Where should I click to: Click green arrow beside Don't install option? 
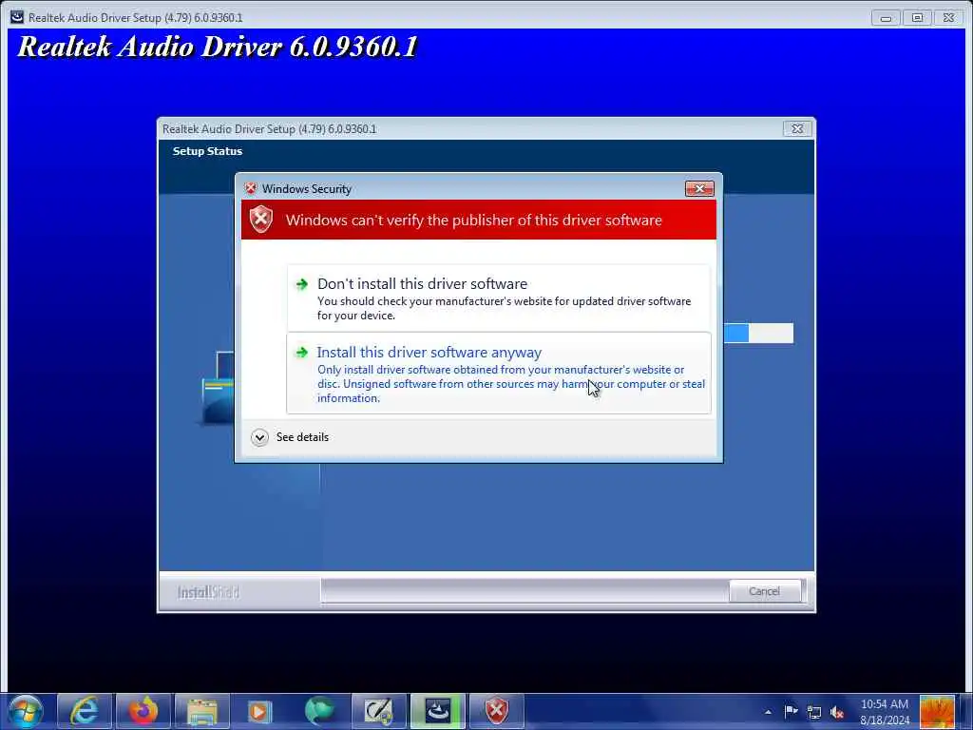[301, 284]
